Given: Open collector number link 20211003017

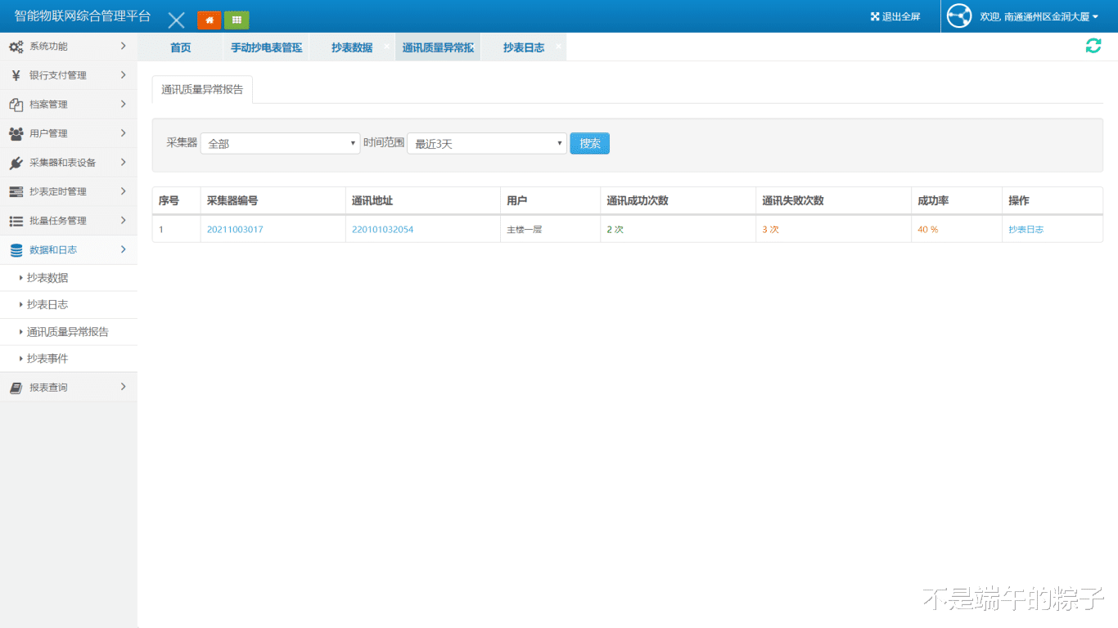Looking at the screenshot, I should [x=235, y=230].
